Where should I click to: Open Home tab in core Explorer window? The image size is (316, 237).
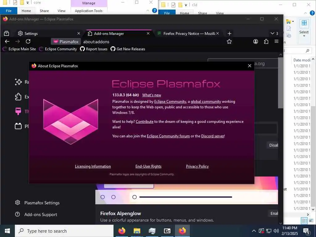point(26,11)
